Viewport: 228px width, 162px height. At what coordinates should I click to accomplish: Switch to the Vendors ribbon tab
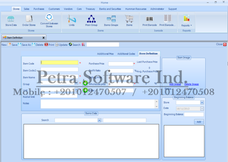coord(68,9)
